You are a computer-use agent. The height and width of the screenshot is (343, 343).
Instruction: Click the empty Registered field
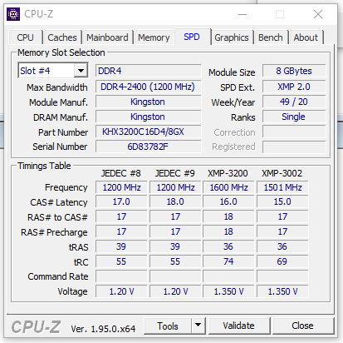[x=294, y=147]
